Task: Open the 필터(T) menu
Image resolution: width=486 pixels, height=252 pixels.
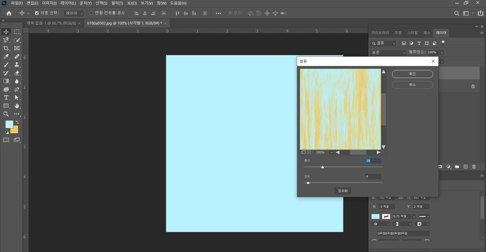Action: pyautogui.click(x=117, y=3)
